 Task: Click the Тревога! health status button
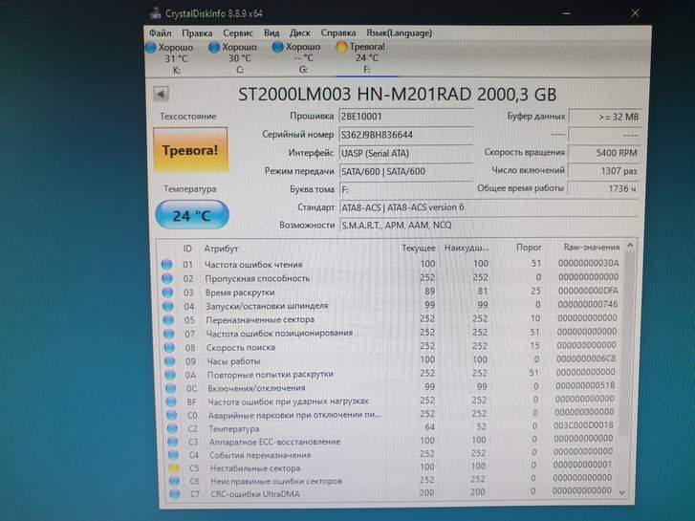(x=190, y=150)
